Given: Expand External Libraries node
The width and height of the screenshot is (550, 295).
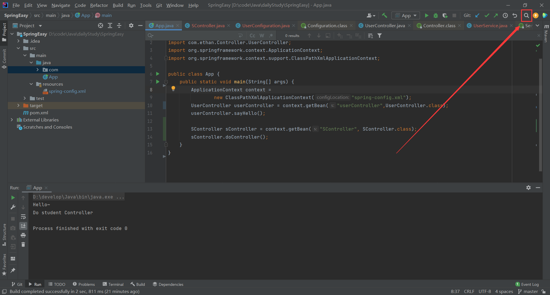Looking at the screenshot, I should pos(12,120).
